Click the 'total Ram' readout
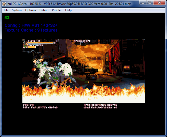This screenshot has height=137, width=174. click(x=40, y=107)
